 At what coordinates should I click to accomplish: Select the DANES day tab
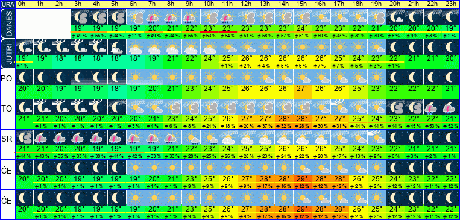click(7, 24)
